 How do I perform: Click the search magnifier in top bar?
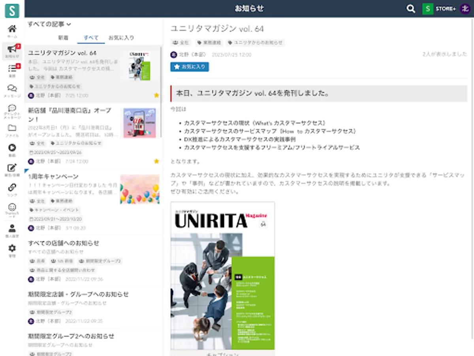(x=411, y=9)
